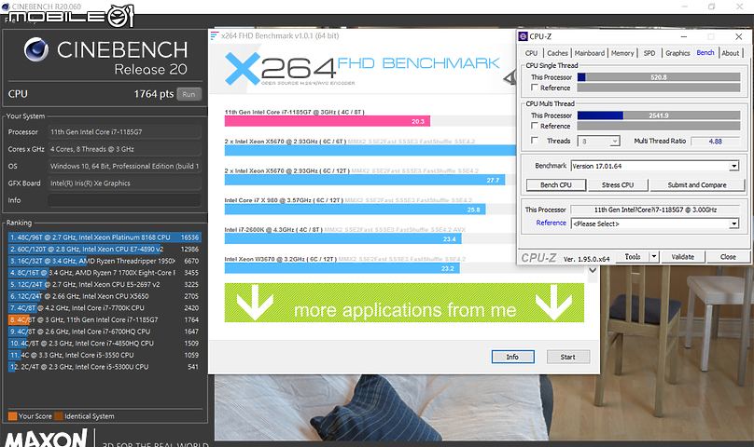Click Cinebench Processor field 11th Gen i7-1185G7
This screenshot has width=754, height=447.
[x=124, y=131]
